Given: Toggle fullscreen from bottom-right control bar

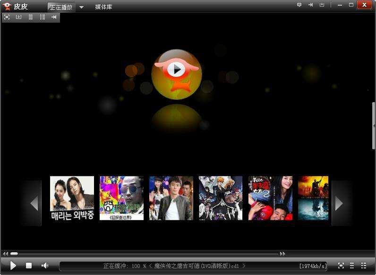Looking at the screenshot, I should coord(341,266).
